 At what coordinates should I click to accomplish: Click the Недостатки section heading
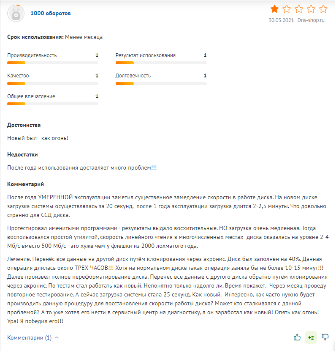[x=22, y=155]
